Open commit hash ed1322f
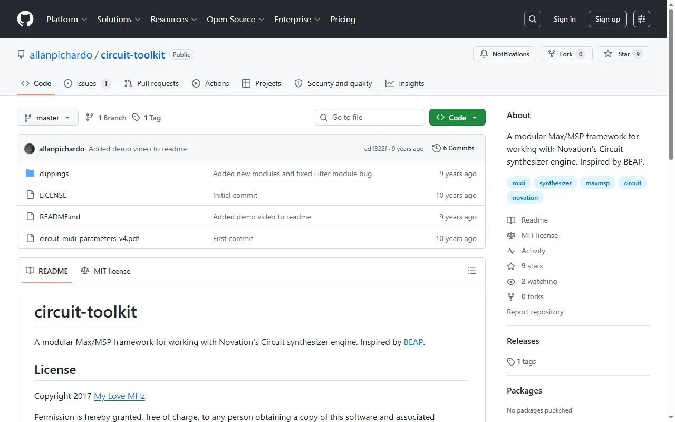675x422 pixels. (375, 149)
